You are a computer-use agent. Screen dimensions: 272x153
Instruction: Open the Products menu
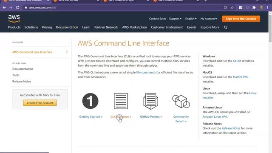tap(14, 27)
